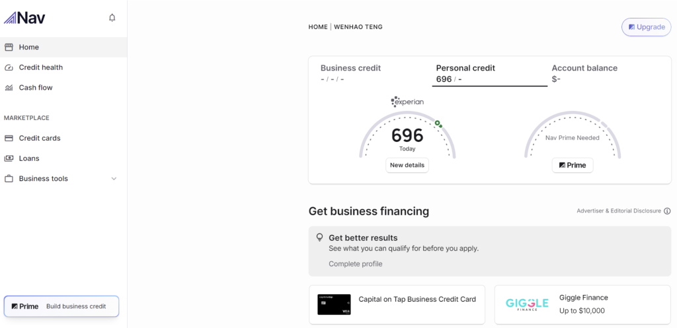Click the Prime button under gauge
This screenshot has width=677, height=328.
[573, 165]
